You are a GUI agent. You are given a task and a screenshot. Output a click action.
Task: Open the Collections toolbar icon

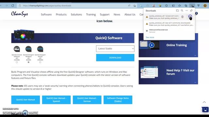186,6
